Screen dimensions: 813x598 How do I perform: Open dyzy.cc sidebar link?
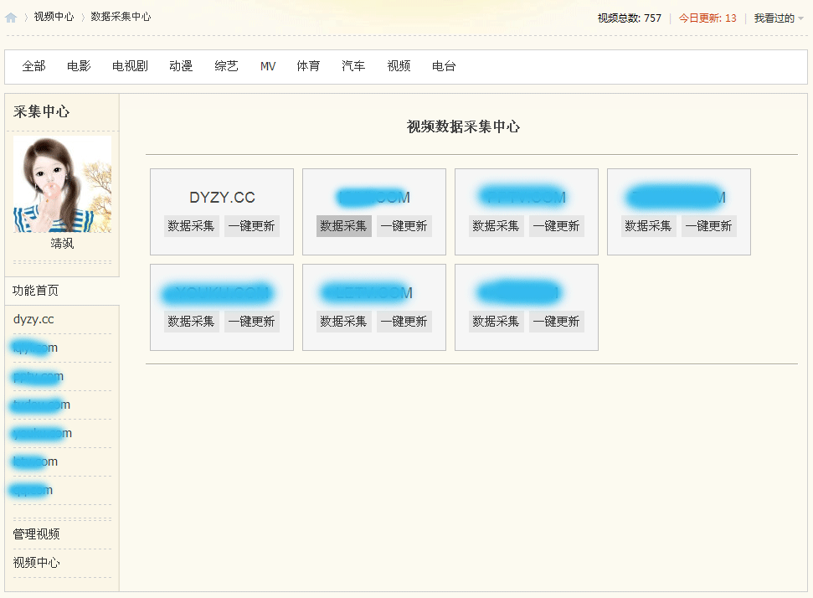[33, 319]
